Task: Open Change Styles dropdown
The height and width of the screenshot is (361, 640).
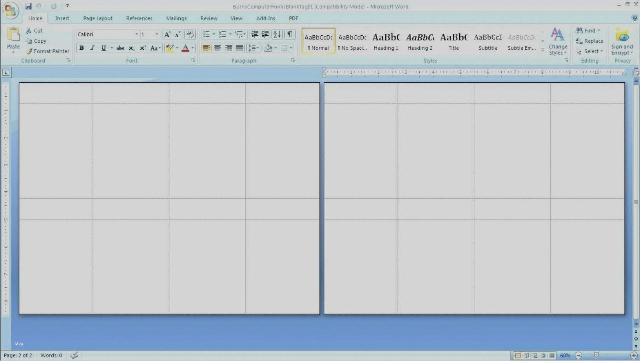Action: click(x=558, y=42)
